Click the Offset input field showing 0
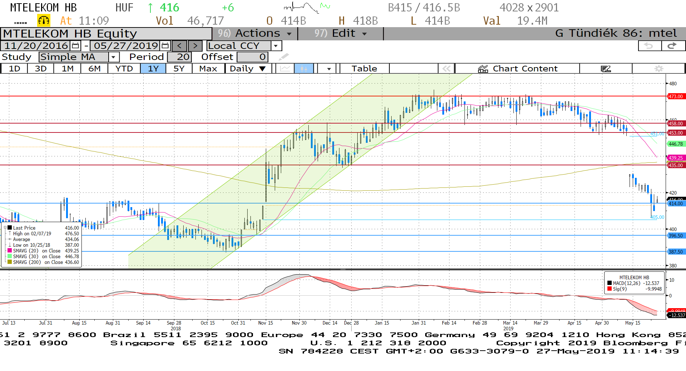 click(x=252, y=57)
